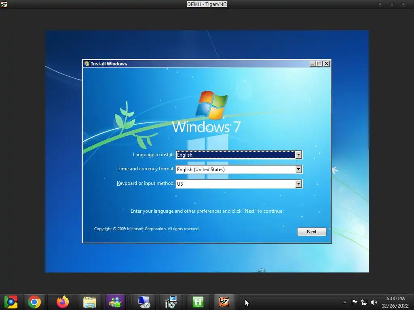
Task: Open the multicolor Chromium-style taskbar icon
Action: coord(11,302)
